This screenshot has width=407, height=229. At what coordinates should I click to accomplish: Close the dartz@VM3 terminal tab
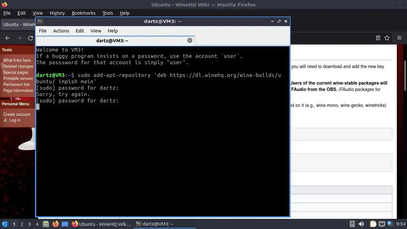[x=190, y=40]
